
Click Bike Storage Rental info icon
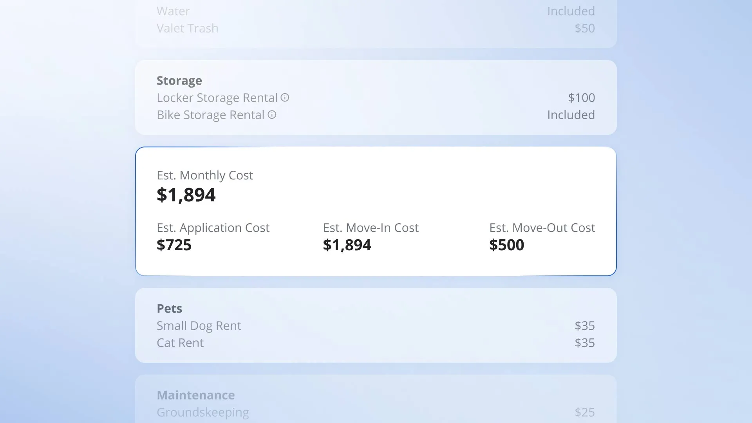272,115
